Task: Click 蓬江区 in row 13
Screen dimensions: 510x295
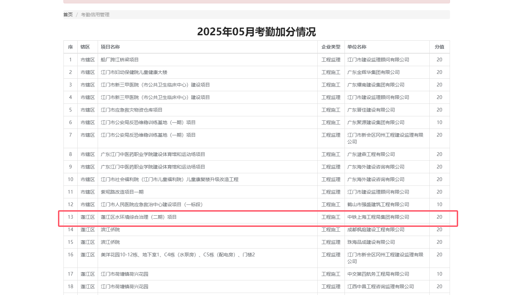Action: pos(87,217)
